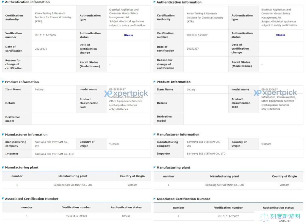This screenshot has width=305, height=224.
Task: Click "vietnam" in the right Manufacturing plant table row
Action: tap(284, 185)
